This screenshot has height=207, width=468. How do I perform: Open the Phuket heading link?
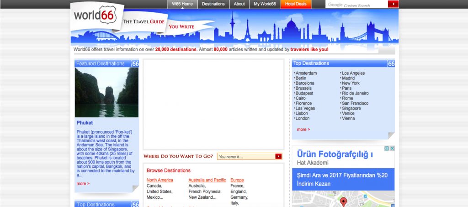pyautogui.click(x=85, y=123)
